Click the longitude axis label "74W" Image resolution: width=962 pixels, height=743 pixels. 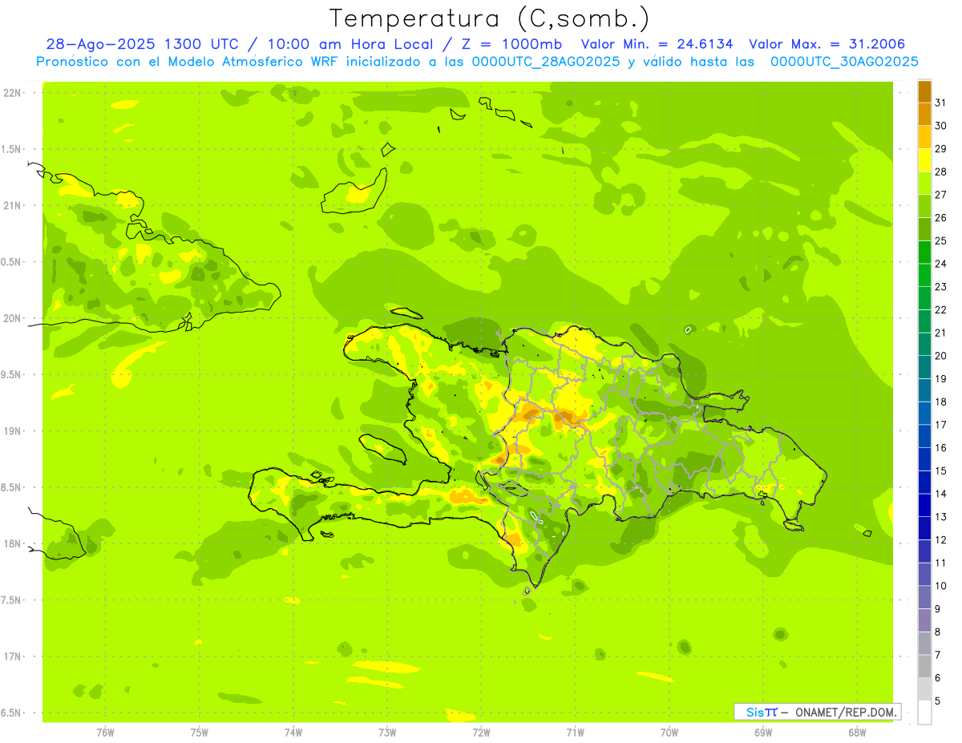pyautogui.click(x=293, y=733)
